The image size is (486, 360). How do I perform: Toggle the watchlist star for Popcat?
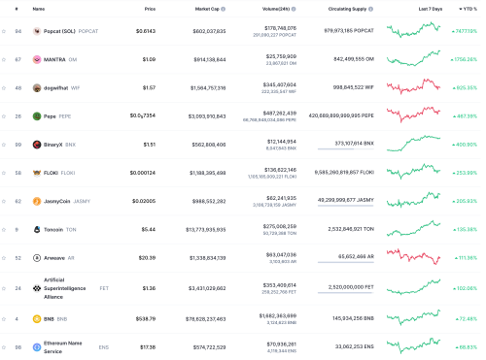pyautogui.click(x=4, y=31)
